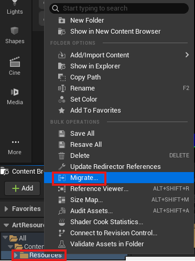Click the green Add button

tap(23, 188)
